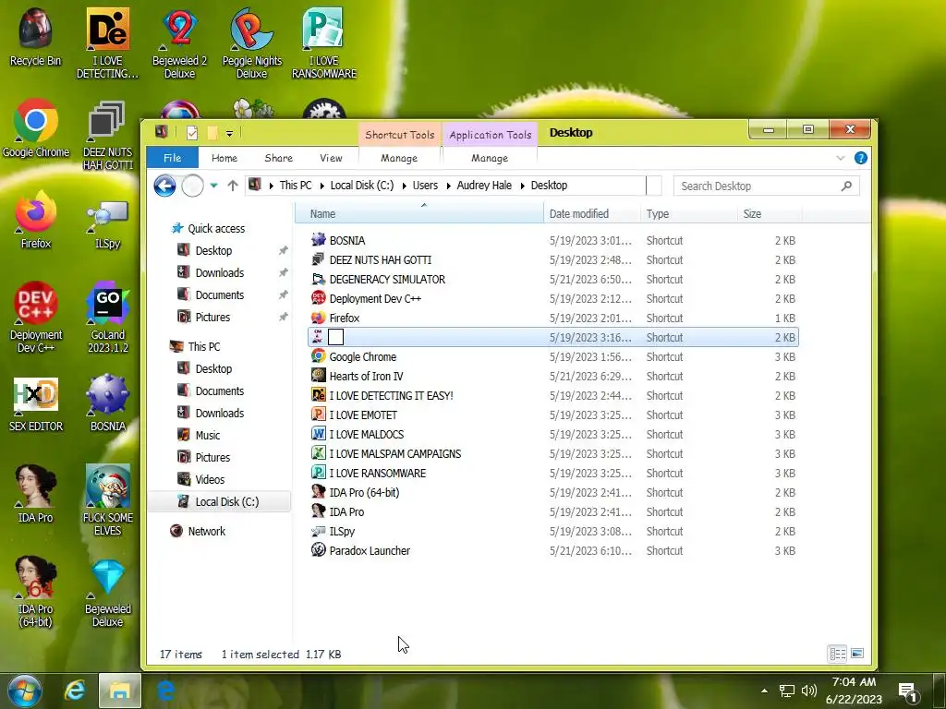946x709 pixels.
Task: Select the Paradox Launcher shortcut row
Action: 552,550
